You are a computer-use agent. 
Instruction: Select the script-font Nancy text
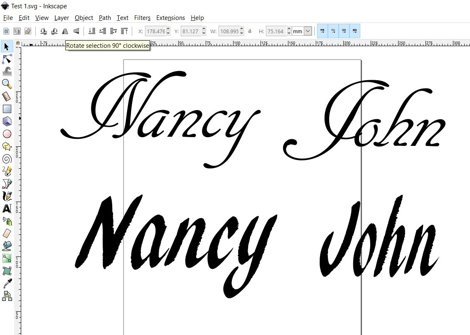pos(160,119)
